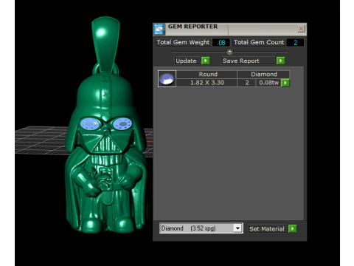Click the Diamond material cell
The width and height of the screenshot is (354, 266).
click(x=263, y=75)
